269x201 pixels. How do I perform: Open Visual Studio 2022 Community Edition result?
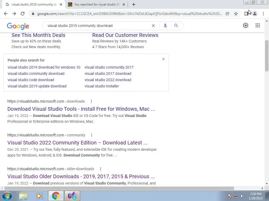[x=77, y=143]
